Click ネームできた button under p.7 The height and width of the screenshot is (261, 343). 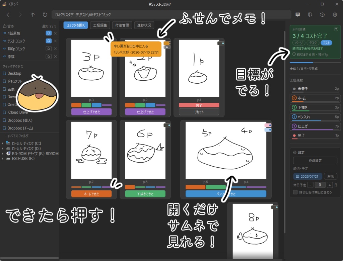91,194
